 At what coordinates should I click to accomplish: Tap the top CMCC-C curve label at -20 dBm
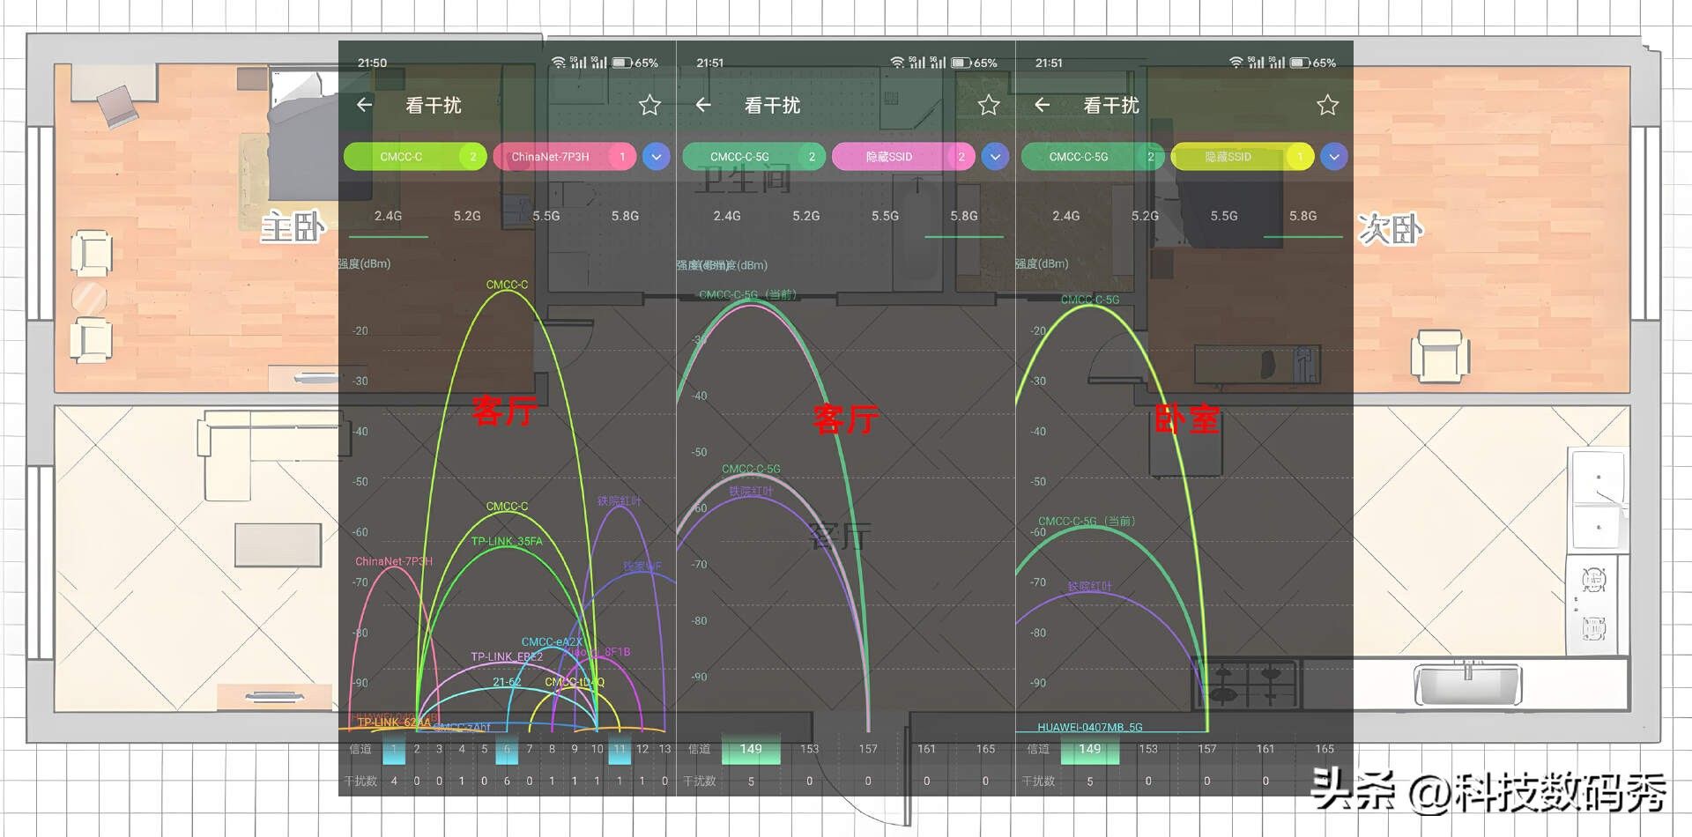(507, 285)
